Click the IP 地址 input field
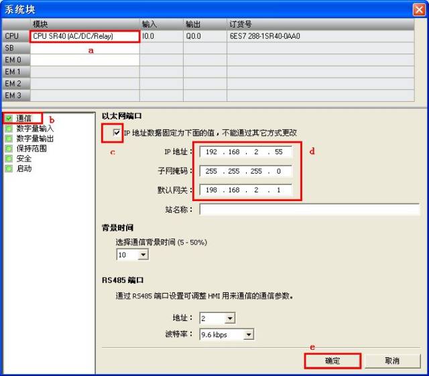 [245, 152]
